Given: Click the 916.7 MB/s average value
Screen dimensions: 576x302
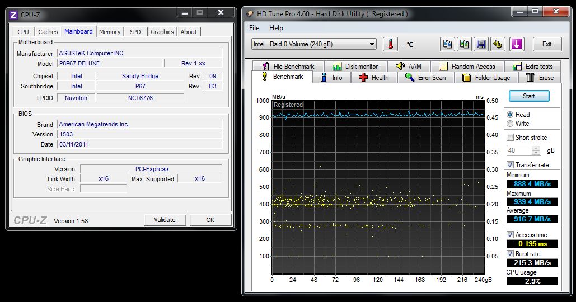Looking at the screenshot, I should (x=532, y=219).
